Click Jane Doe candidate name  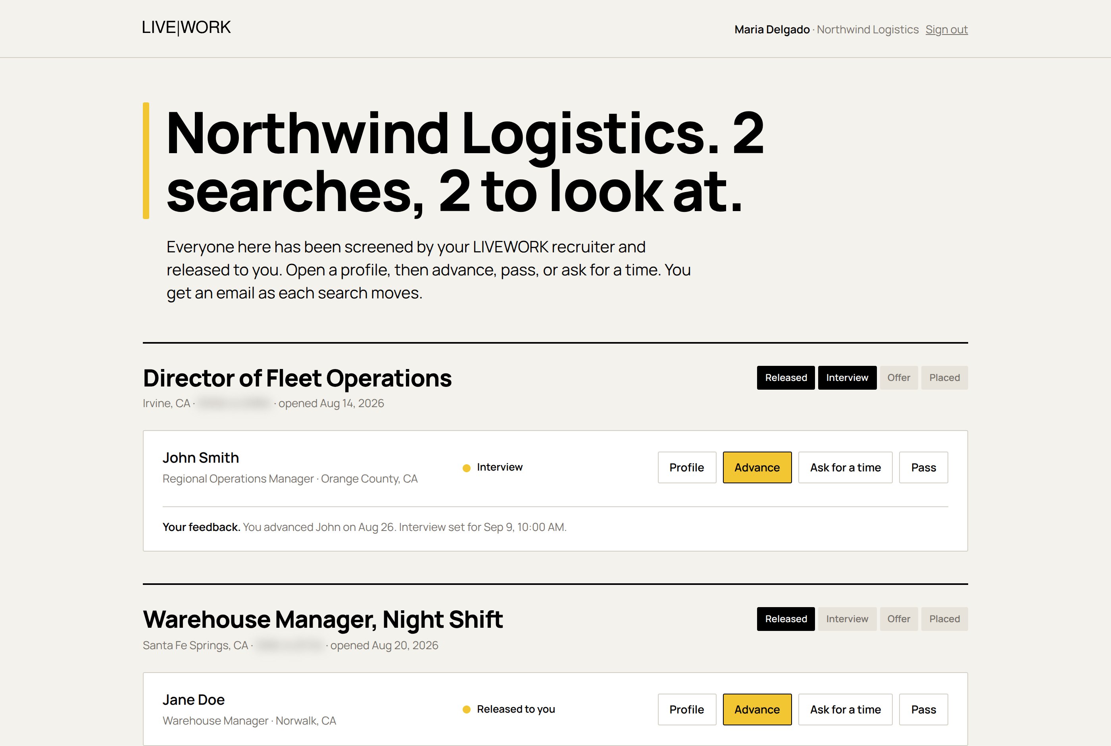(194, 700)
